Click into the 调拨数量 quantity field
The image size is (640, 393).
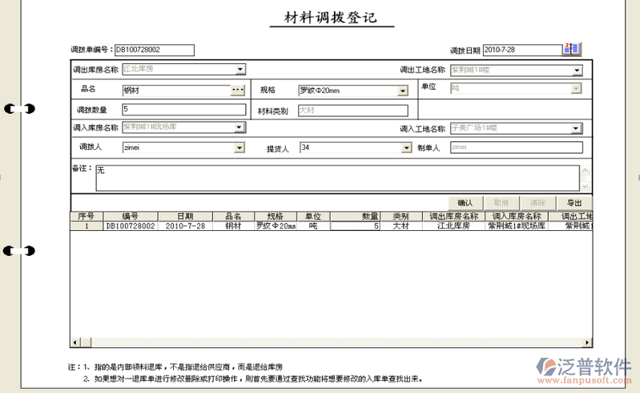coord(183,110)
